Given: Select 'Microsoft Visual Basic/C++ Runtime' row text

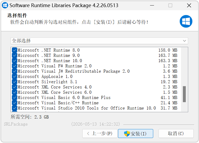Looking at the screenshot, I should click(58, 103).
